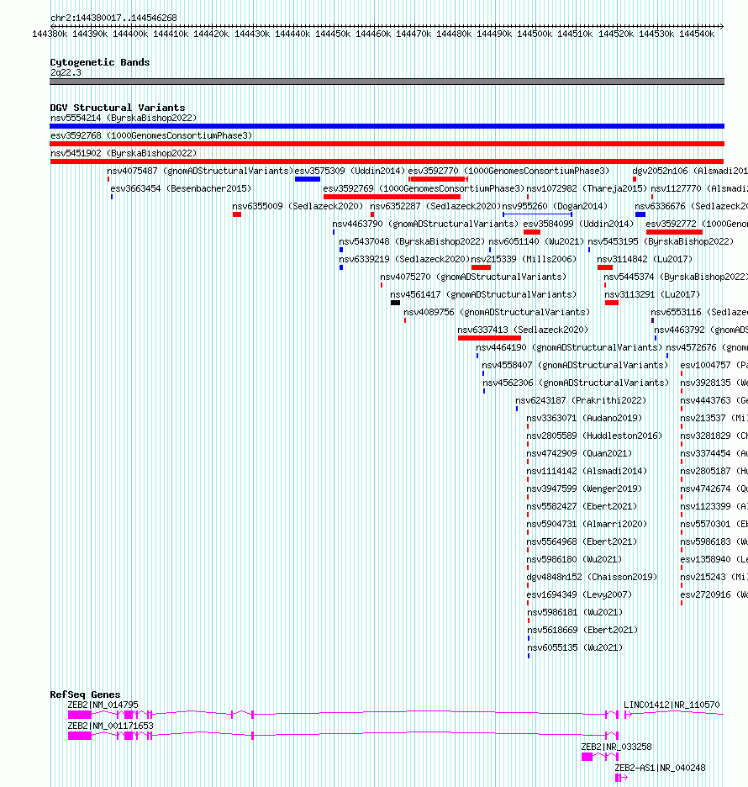748x787 pixels.
Task: Open esv3584099 (Uddin2014) variant
Action: 578,224
